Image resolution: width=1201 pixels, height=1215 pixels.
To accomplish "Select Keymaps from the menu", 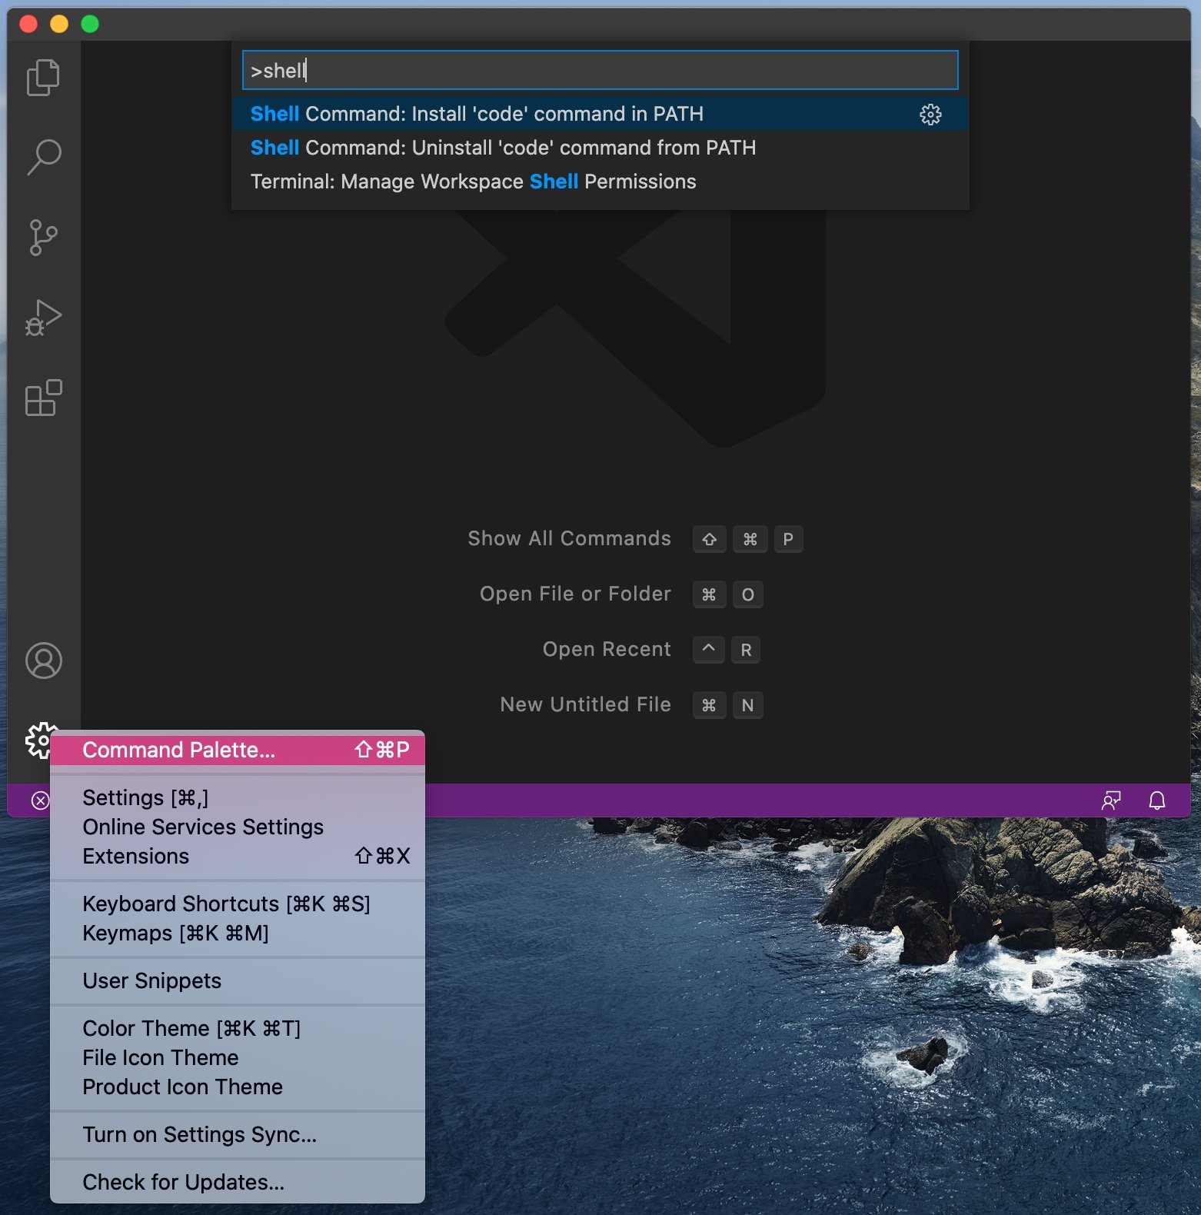I will pyautogui.click(x=238, y=933).
